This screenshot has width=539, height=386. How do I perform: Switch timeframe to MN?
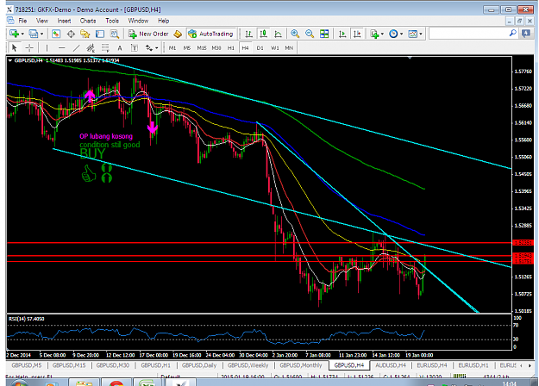[x=289, y=48]
